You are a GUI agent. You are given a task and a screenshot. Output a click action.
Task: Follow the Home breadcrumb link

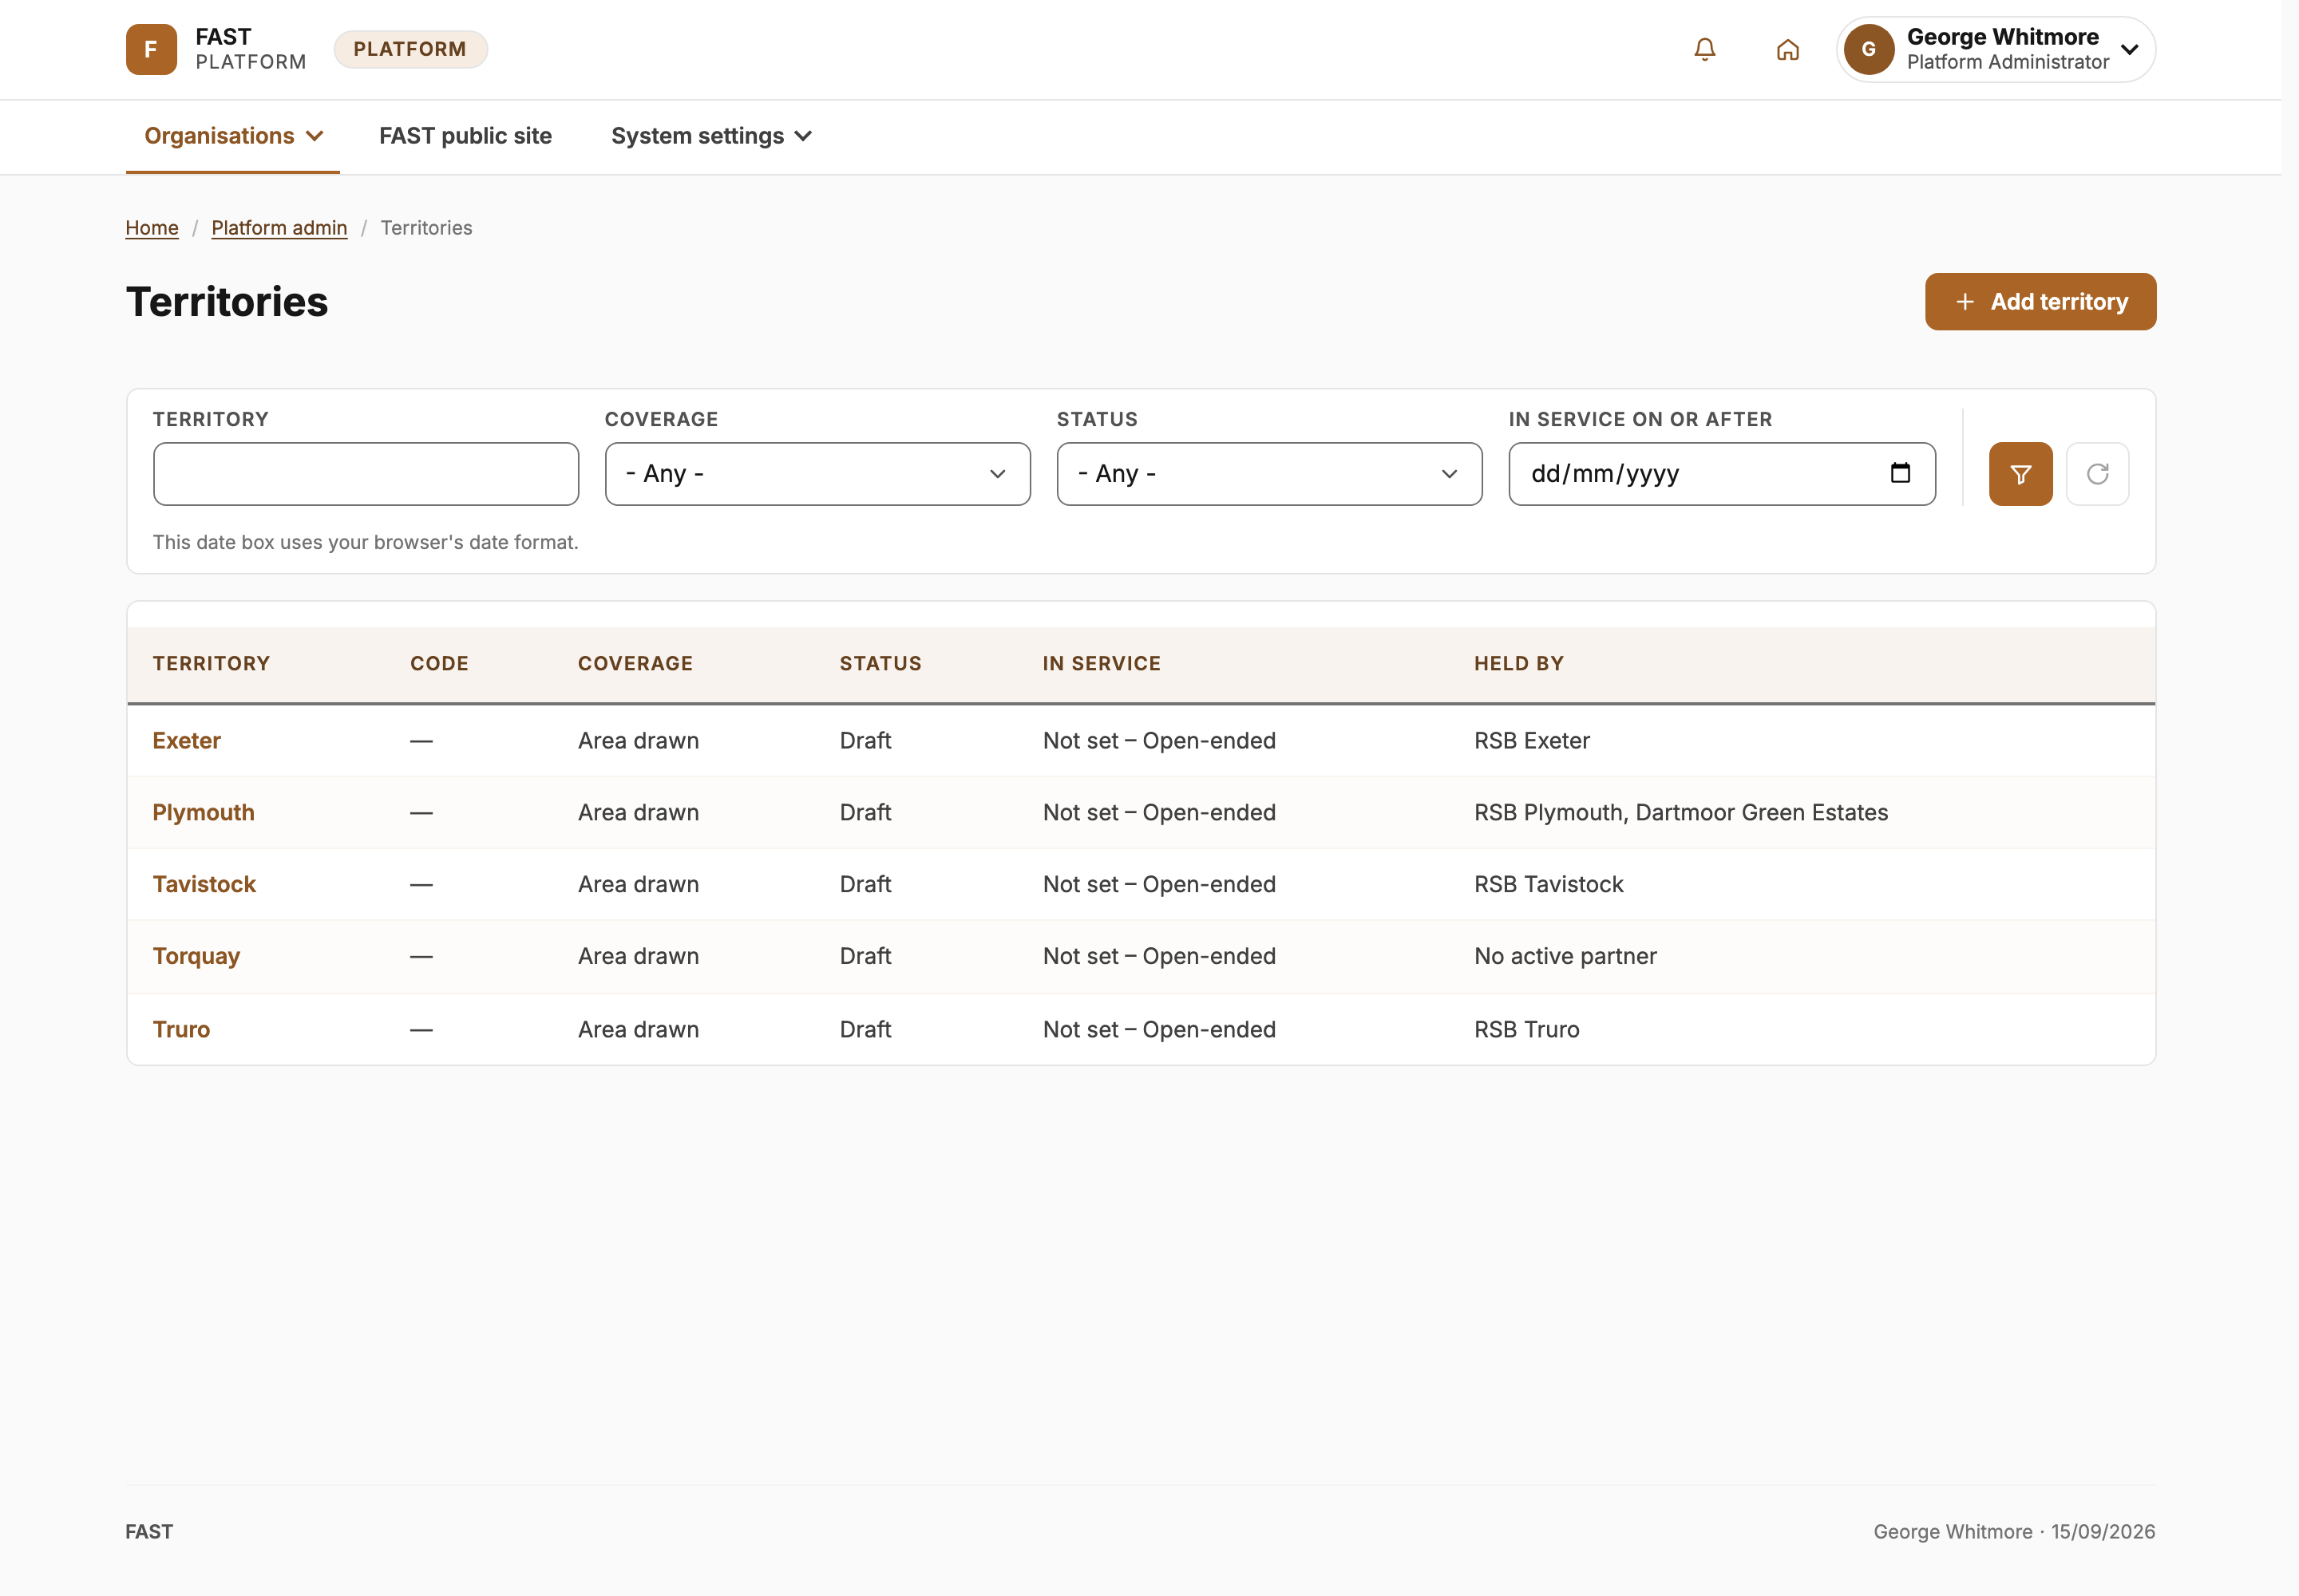coord(152,228)
